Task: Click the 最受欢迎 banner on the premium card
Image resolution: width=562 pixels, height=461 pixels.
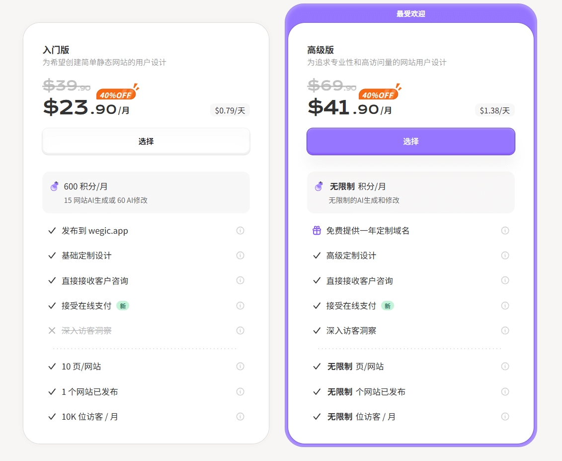Action: tap(410, 13)
